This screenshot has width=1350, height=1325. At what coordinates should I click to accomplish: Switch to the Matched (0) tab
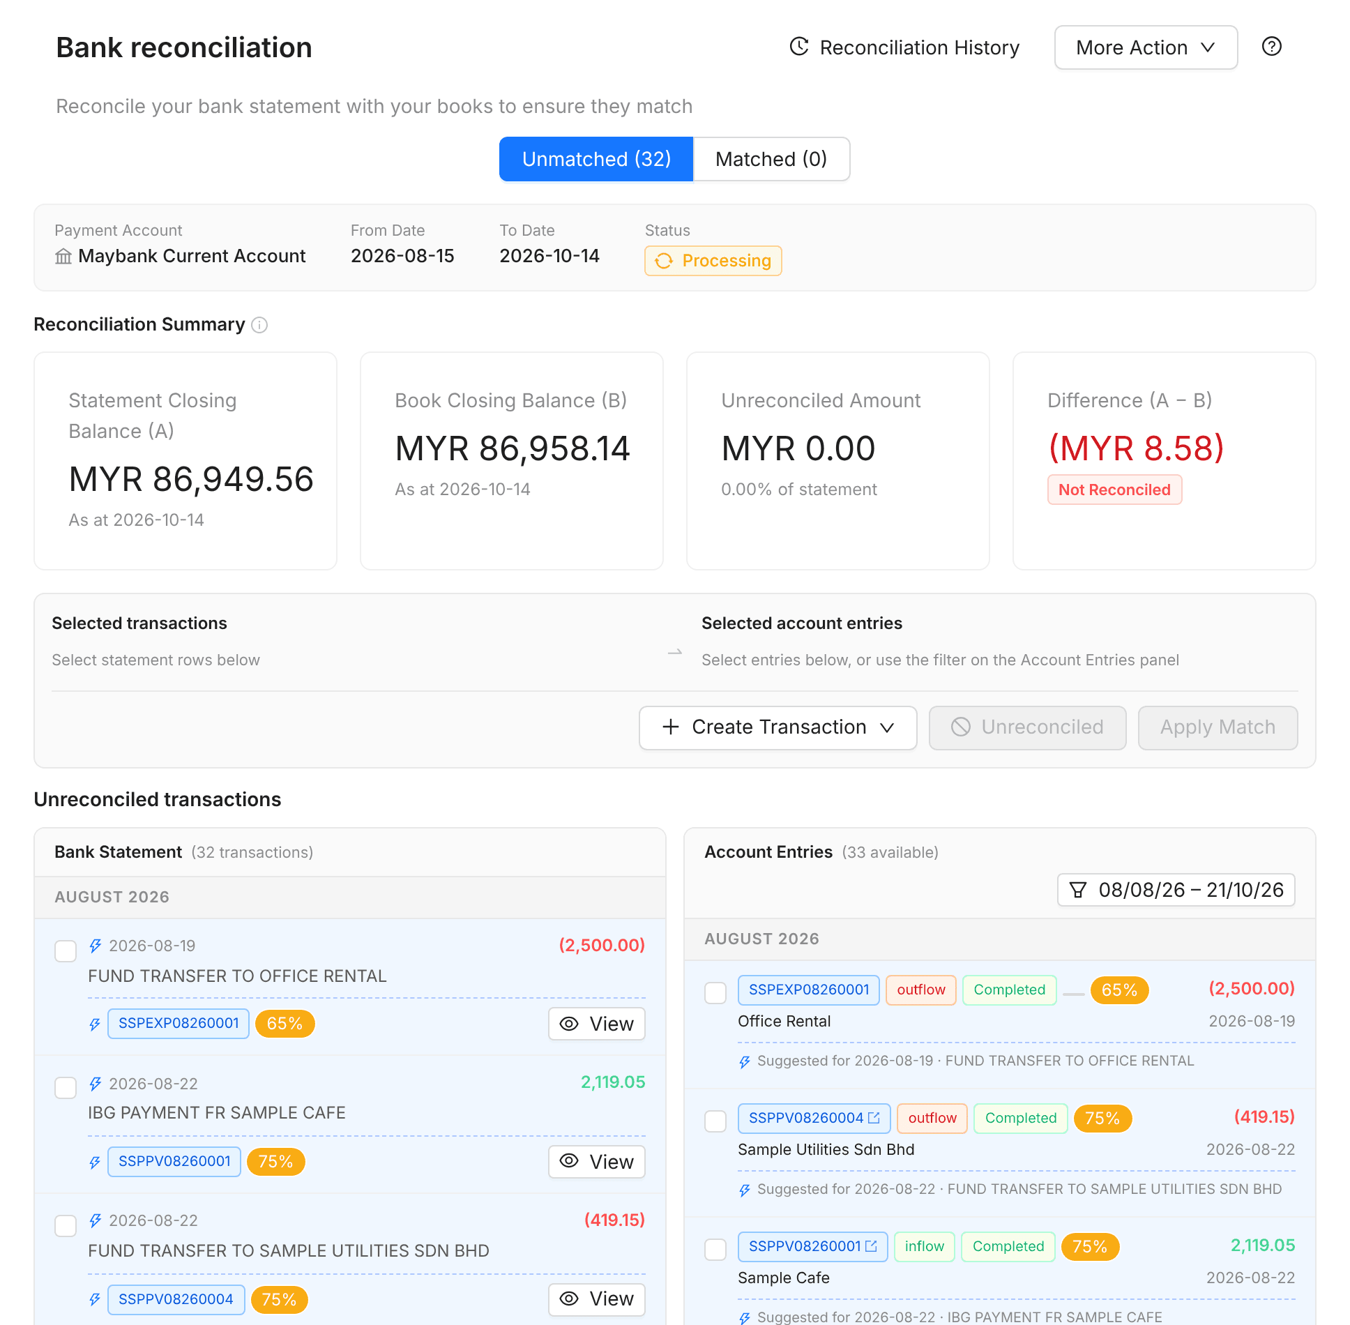click(771, 159)
